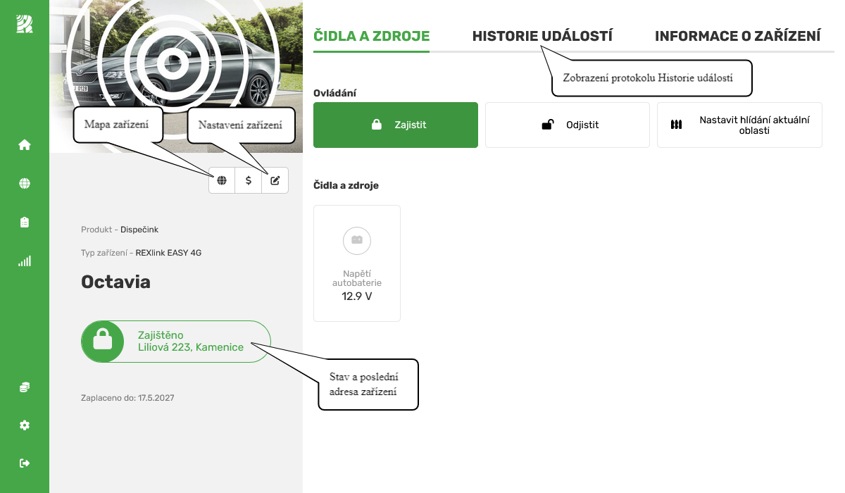Click the document/report icon in the sidebar

tap(25, 221)
